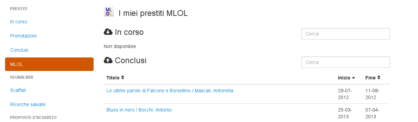The image size is (418, 122).
Task: Click the Titolo column header
Action: [113, 78]
